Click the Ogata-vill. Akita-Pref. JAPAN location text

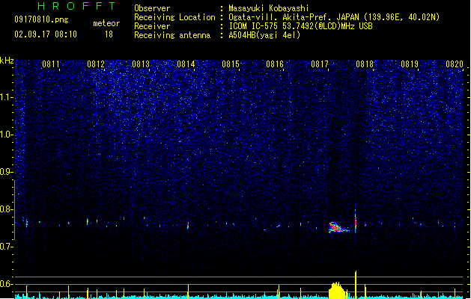[334, 17]
